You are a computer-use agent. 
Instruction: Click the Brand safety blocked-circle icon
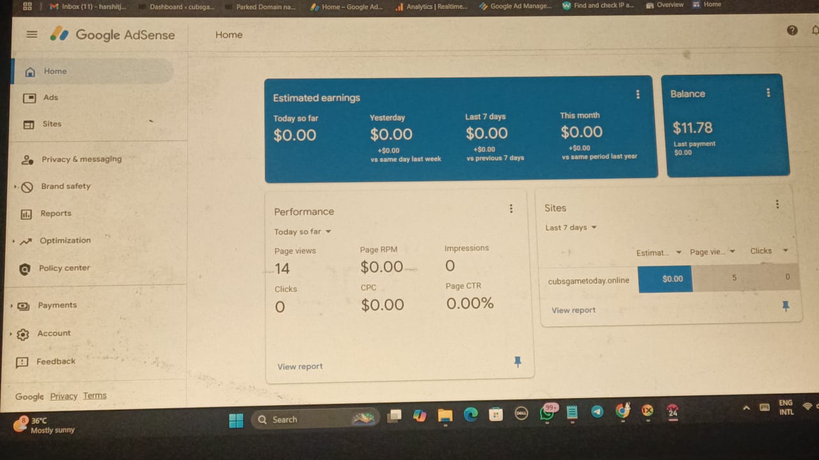pyautogui.click(x=27, y=187)
